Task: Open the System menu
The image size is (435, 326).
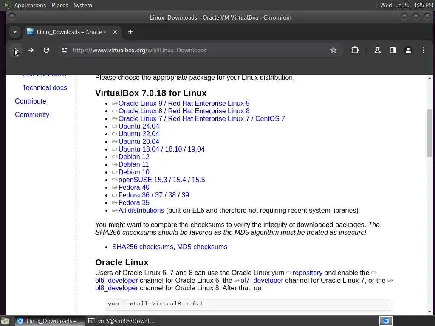Action: [83, 5]
